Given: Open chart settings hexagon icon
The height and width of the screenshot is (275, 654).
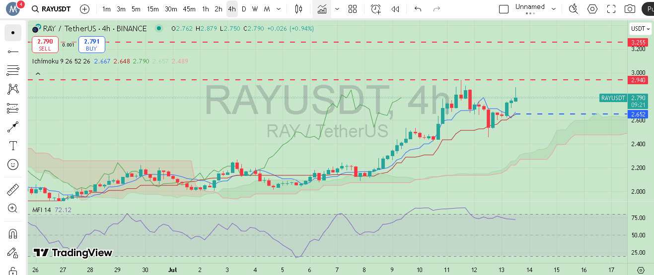Looking at the screenshot, I should (592, 9).
